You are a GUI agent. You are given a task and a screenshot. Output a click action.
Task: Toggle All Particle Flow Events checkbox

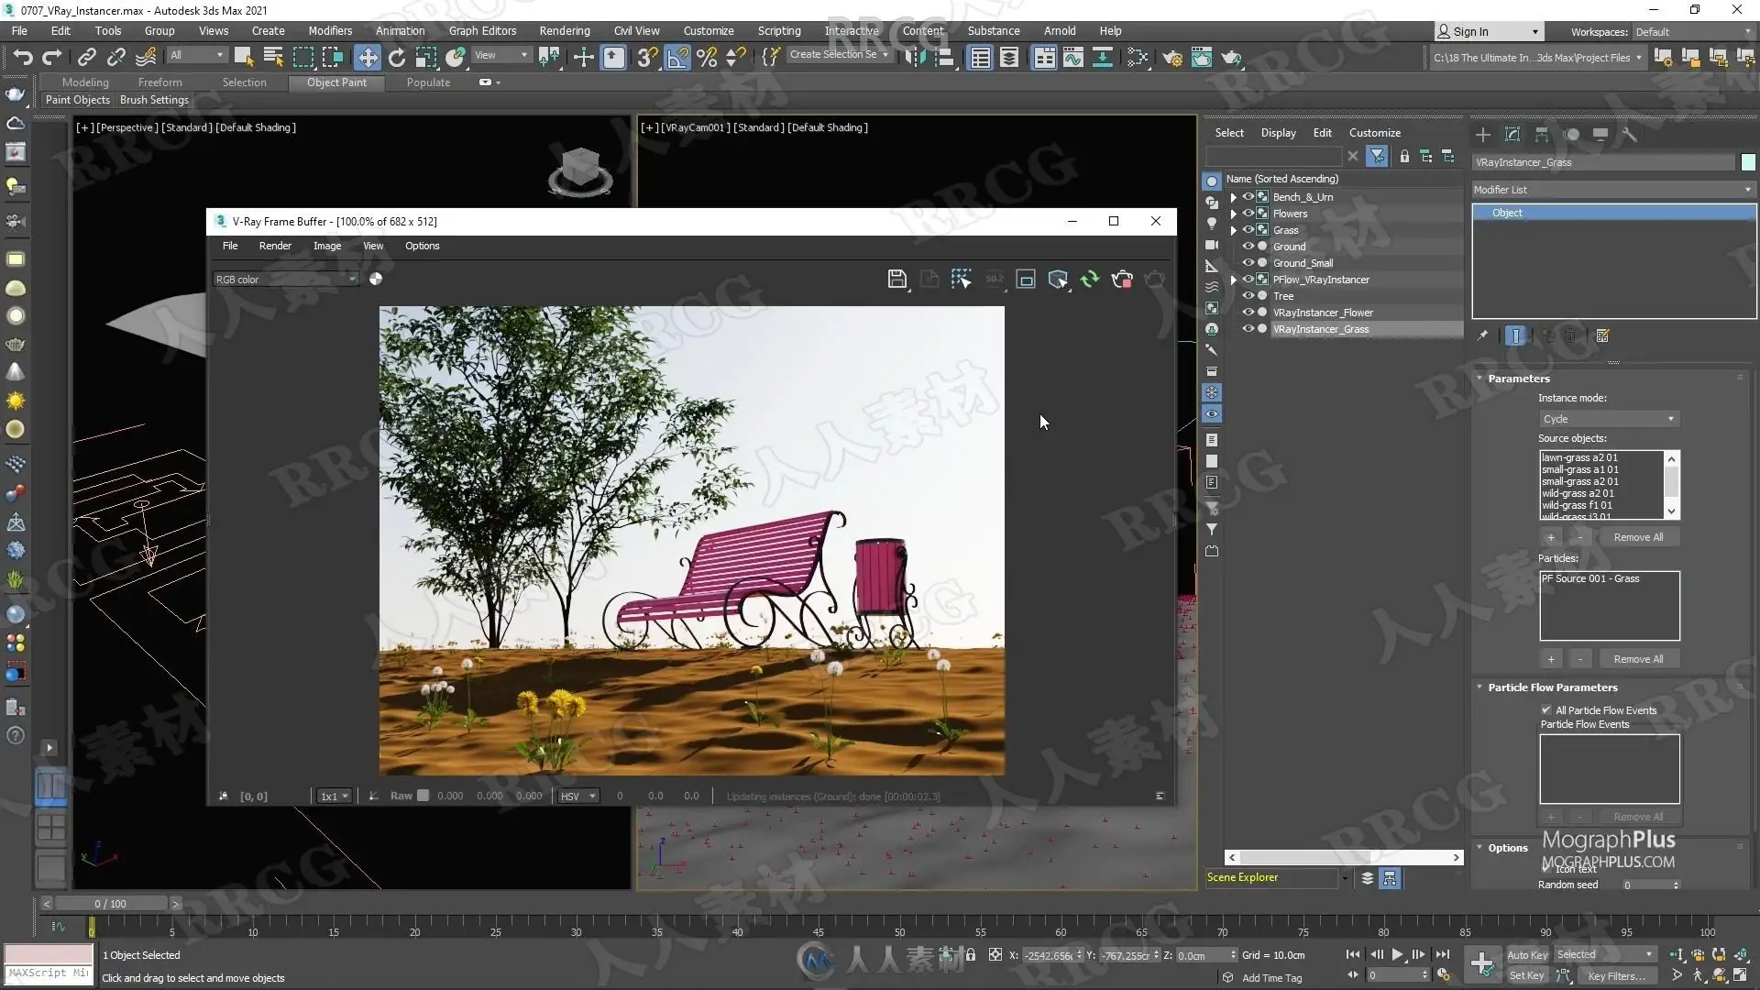[x=1546, y=709]
